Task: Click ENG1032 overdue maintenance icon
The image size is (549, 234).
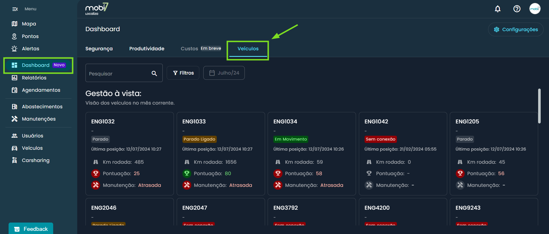Action: pyautogui.click(x=96, y=185)
